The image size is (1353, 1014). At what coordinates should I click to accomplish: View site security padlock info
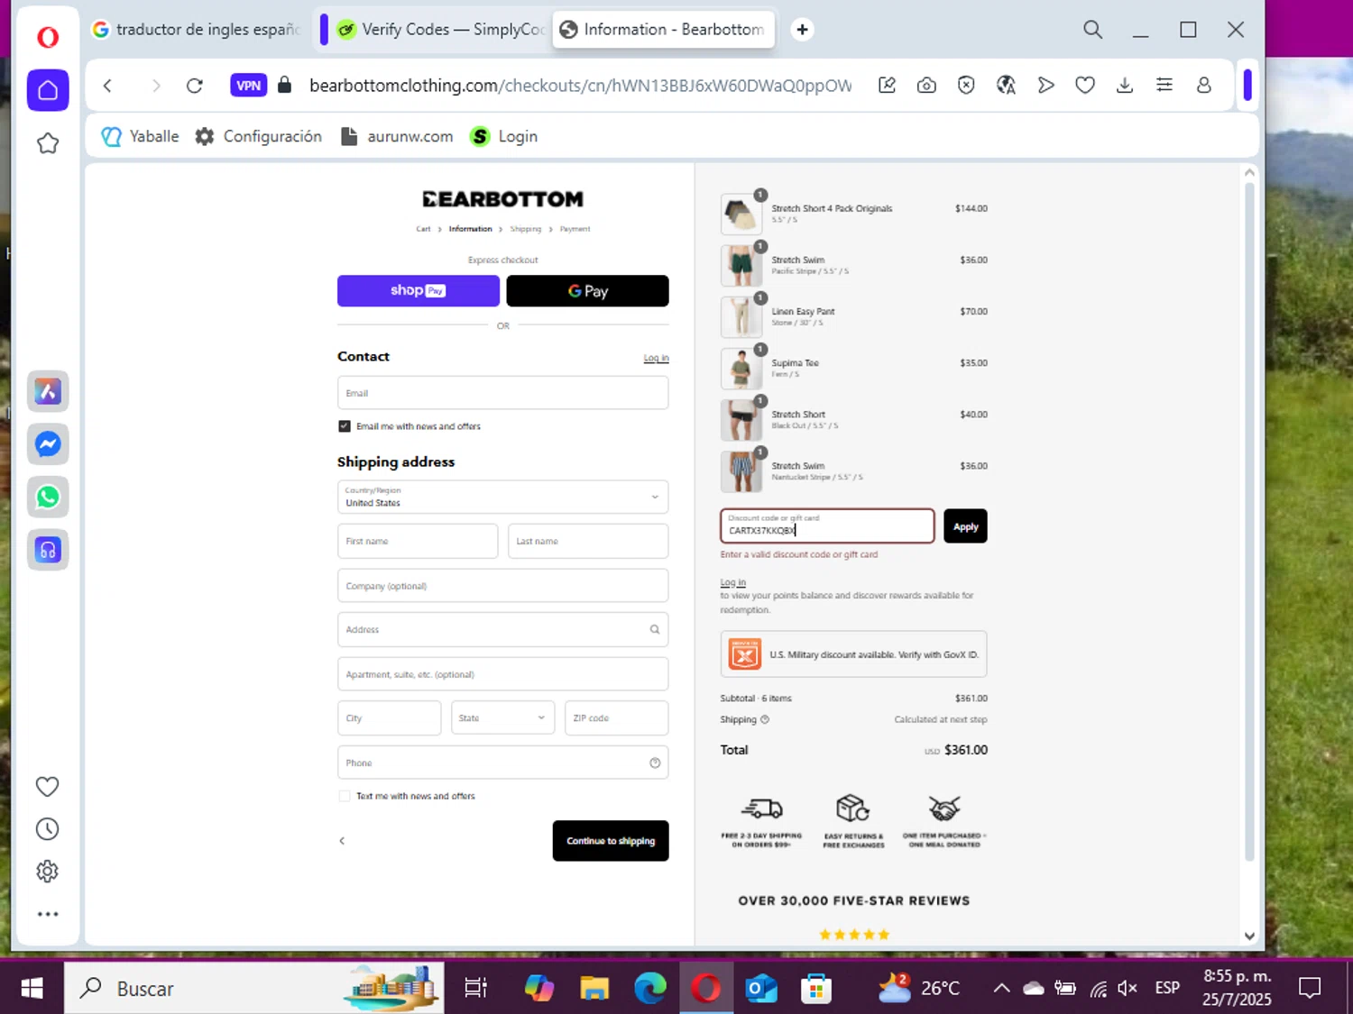(x=285, y=85)
